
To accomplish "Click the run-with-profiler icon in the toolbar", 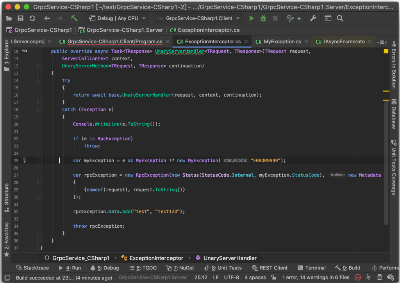I will 290,18.
